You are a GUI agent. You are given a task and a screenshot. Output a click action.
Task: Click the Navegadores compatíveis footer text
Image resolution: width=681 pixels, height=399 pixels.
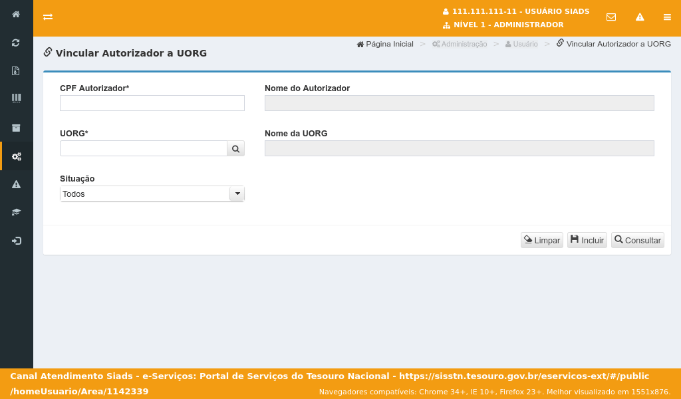pos(495,392)
